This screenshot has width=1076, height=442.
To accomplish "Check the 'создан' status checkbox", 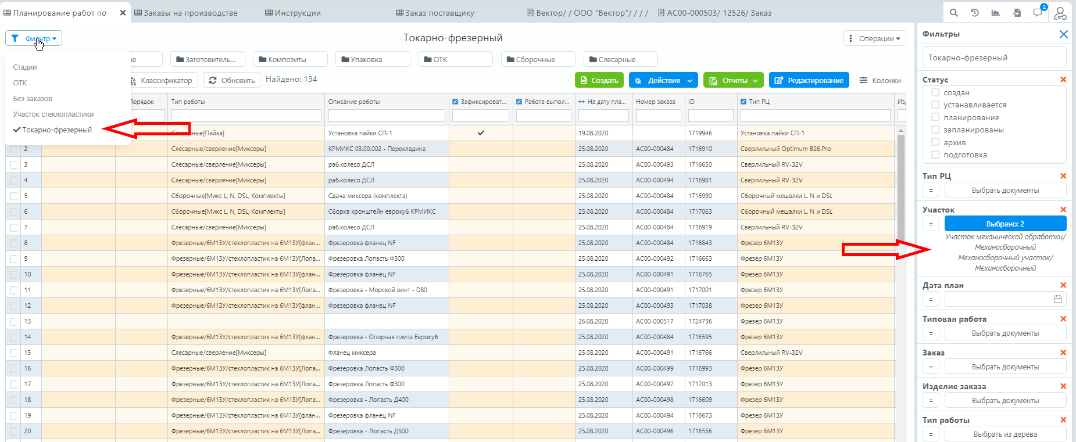I will pyautogui.click(x=935, y=92).
